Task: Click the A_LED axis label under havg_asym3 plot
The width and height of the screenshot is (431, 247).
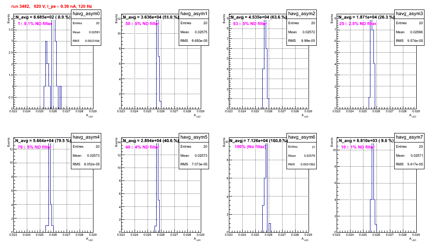Action: [x=413, y=116]
